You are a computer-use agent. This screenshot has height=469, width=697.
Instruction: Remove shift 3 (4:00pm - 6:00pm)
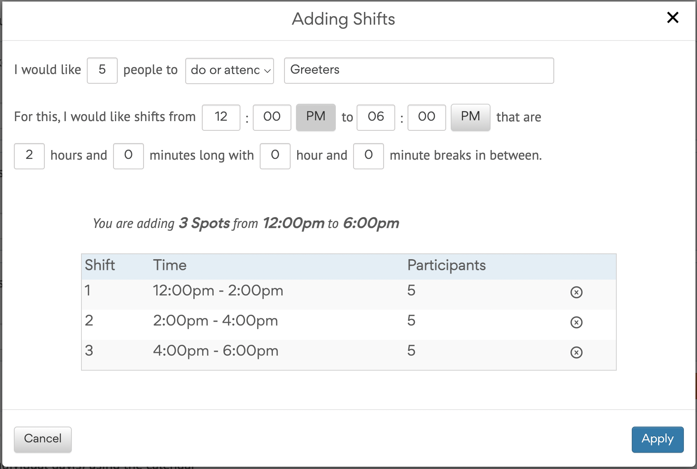tap(576, 353)
